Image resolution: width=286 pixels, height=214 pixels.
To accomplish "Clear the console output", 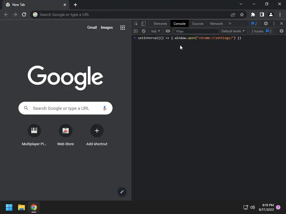I will (144, 31).
